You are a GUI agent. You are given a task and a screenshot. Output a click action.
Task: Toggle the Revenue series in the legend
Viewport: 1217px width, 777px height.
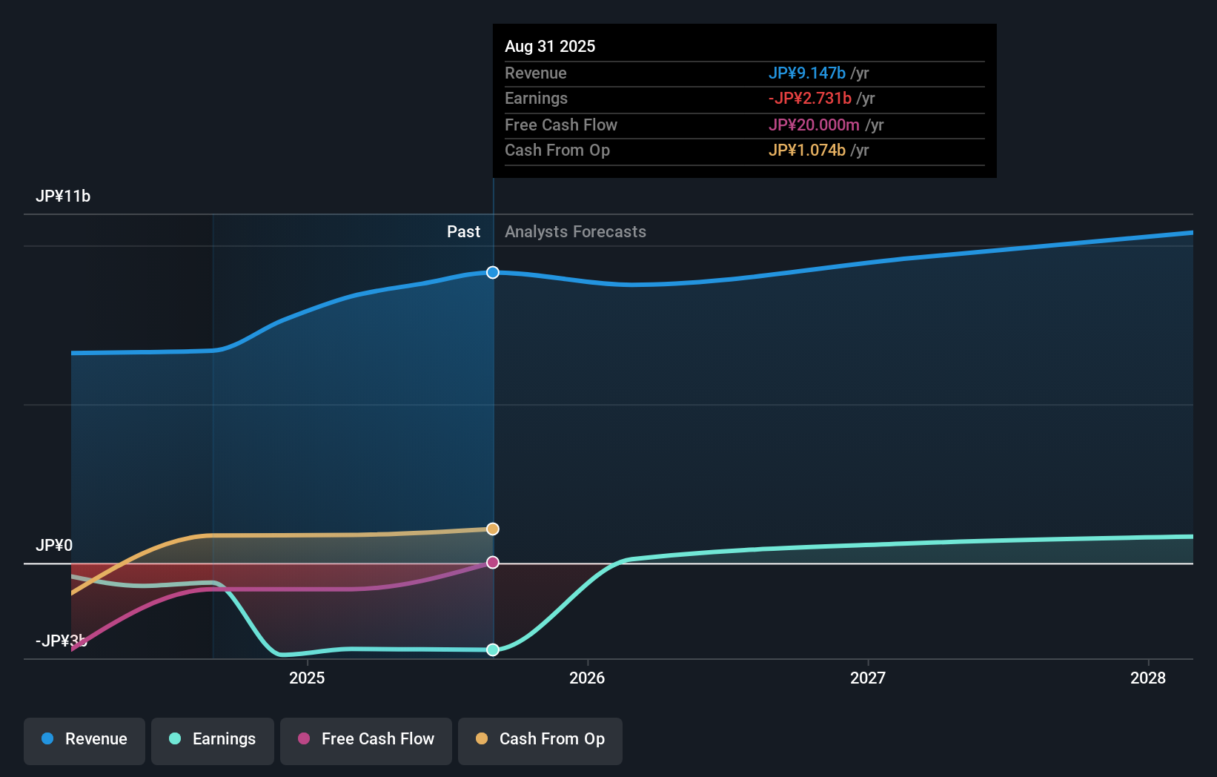click(x=84, y=741)
